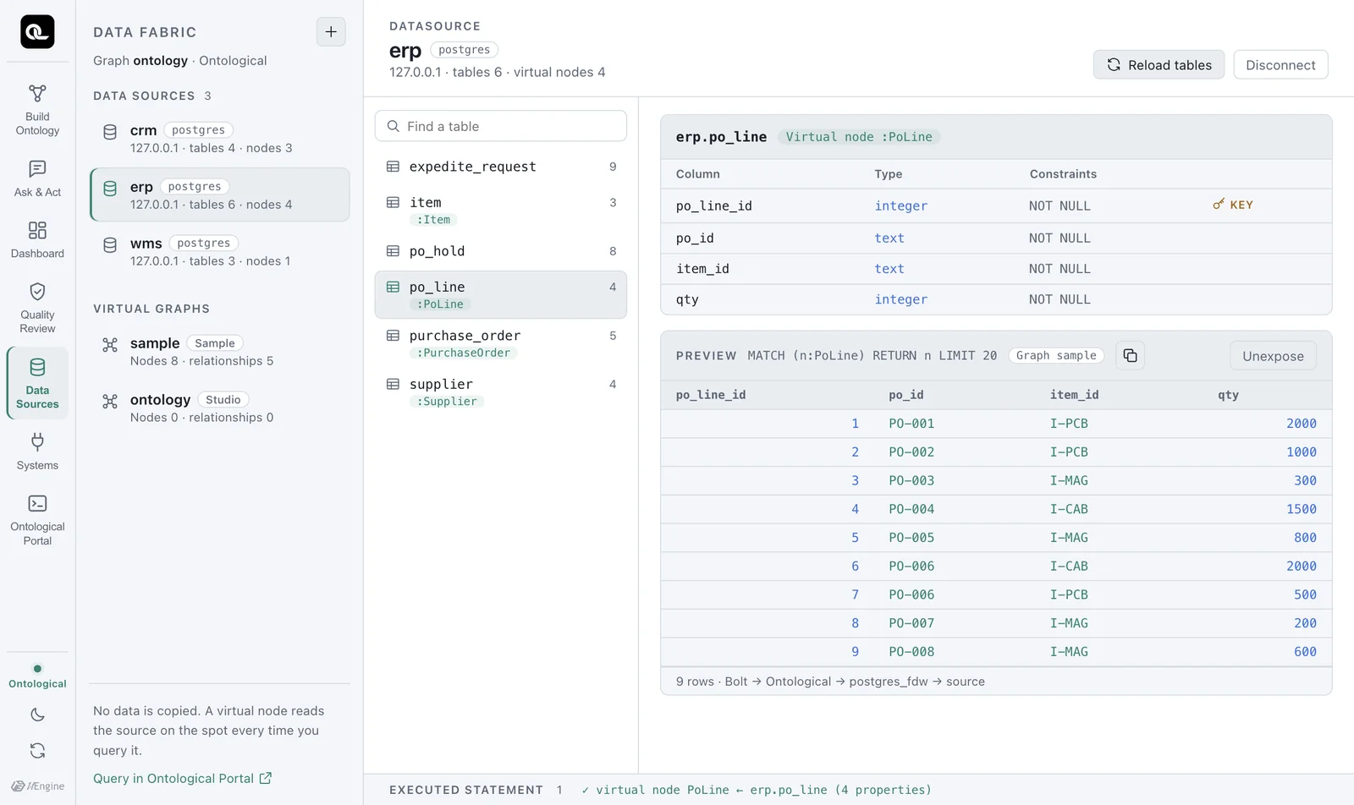Select the purchase_order table

tap(501, 343)
